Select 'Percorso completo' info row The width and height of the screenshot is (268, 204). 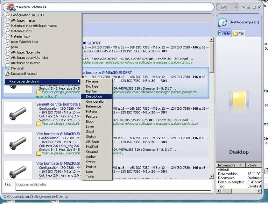[x=239, y=182]
